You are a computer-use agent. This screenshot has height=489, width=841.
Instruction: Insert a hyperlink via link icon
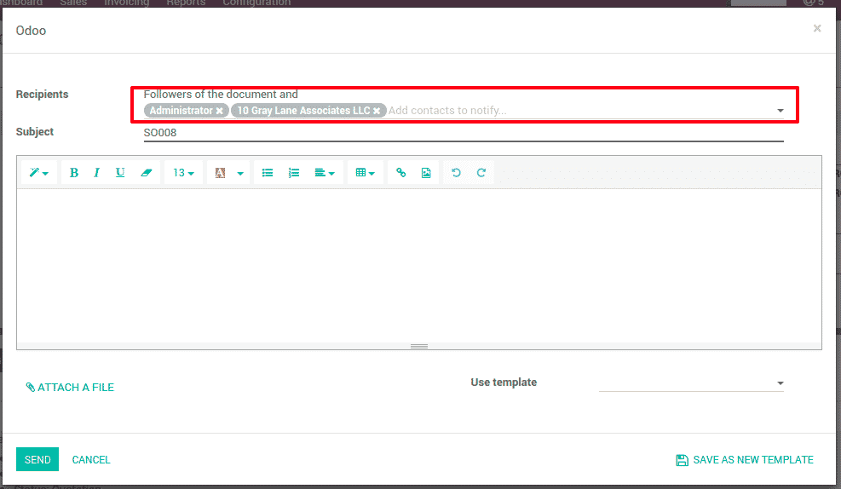pyautogui.click(x=401, y=173)
